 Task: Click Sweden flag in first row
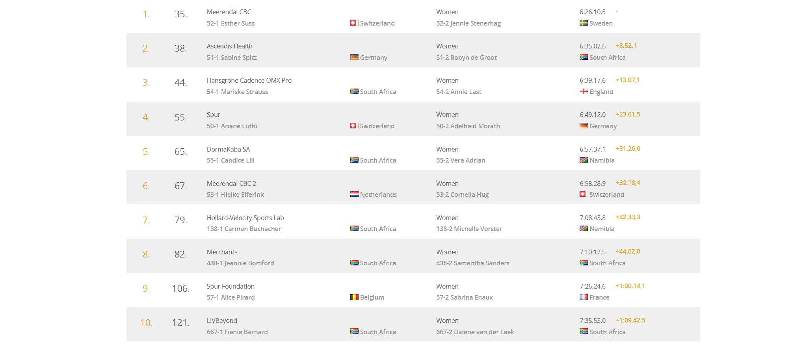click(584, 23)
